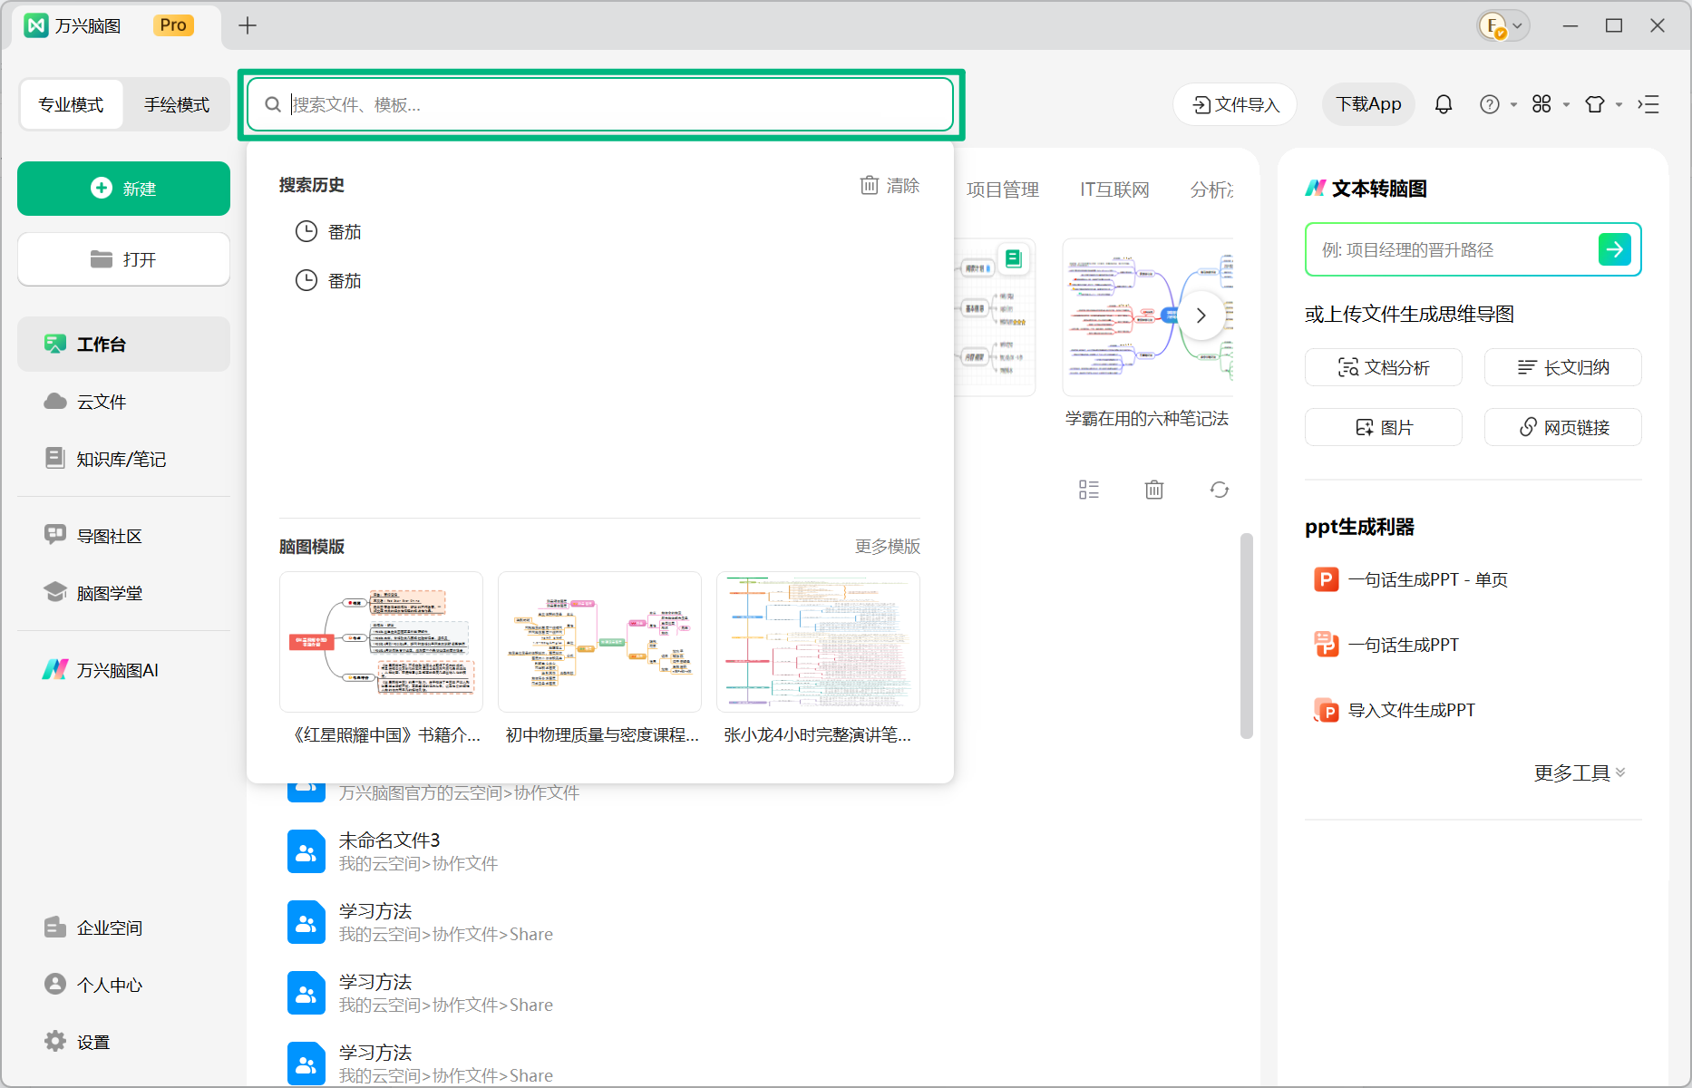The height and width of the screenshot is (1088, 1692).
Task: Select the IT互联网 template tab
Action: 1114,189
